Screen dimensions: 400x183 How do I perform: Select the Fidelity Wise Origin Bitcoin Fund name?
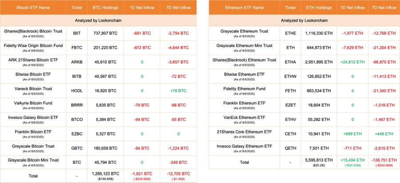click(x=33, y=45)
